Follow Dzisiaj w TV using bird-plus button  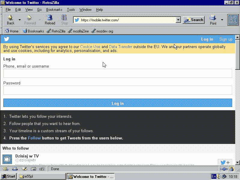click(x=225, y=162)
